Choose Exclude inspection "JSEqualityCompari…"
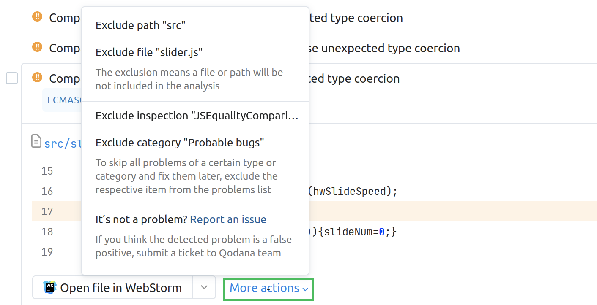This screenshot has height=305, width=597. 197,116
